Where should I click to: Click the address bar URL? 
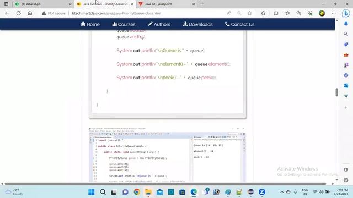click(x=116, y=13)
